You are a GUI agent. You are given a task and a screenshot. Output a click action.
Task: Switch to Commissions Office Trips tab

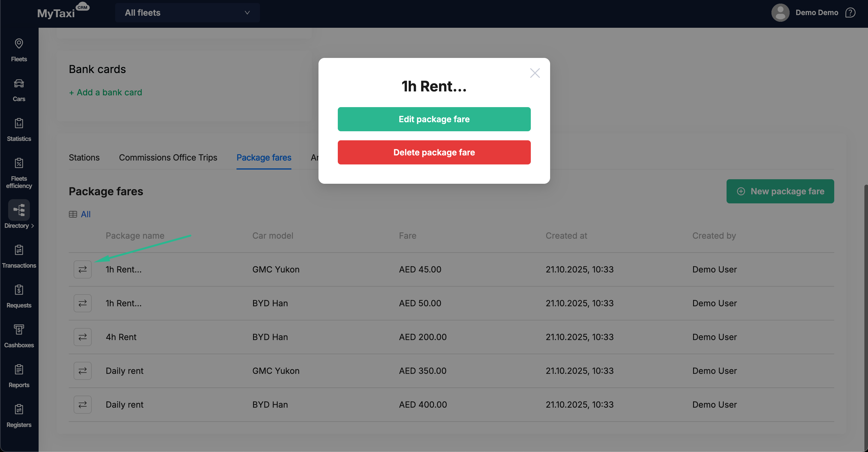pyautogui.click(x=168, y=158)
